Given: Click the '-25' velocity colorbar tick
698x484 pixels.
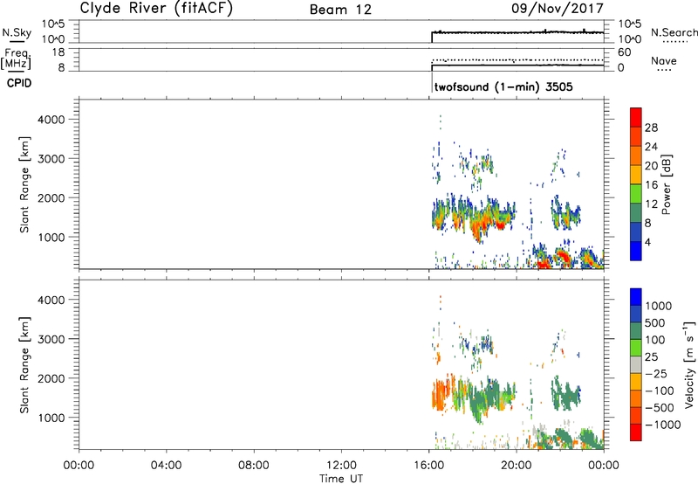Looking at the screenshot, I should [x=656, y=373].
